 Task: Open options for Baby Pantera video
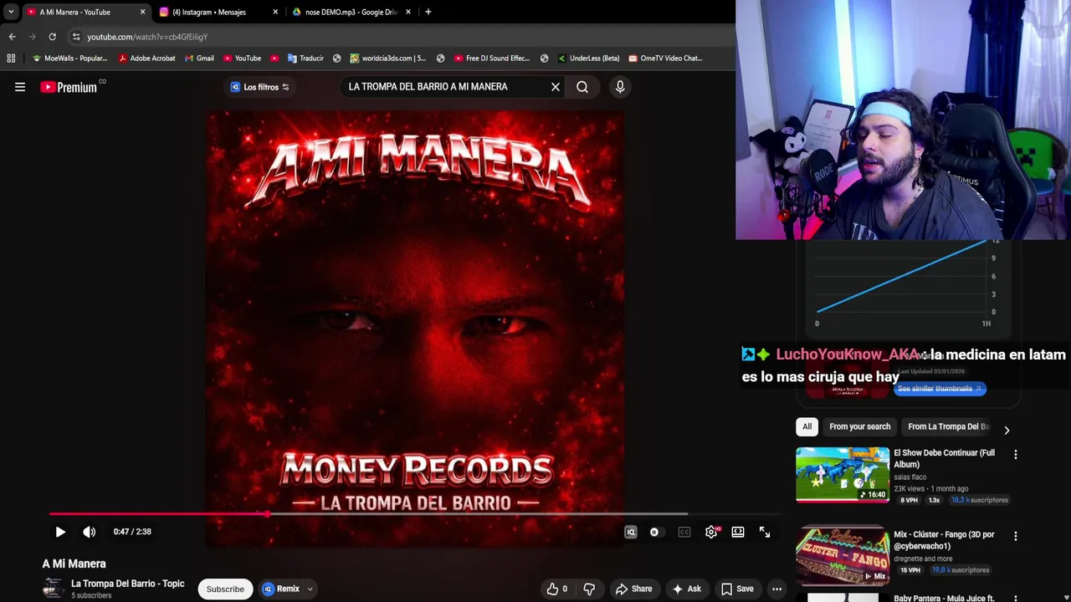1016,597
